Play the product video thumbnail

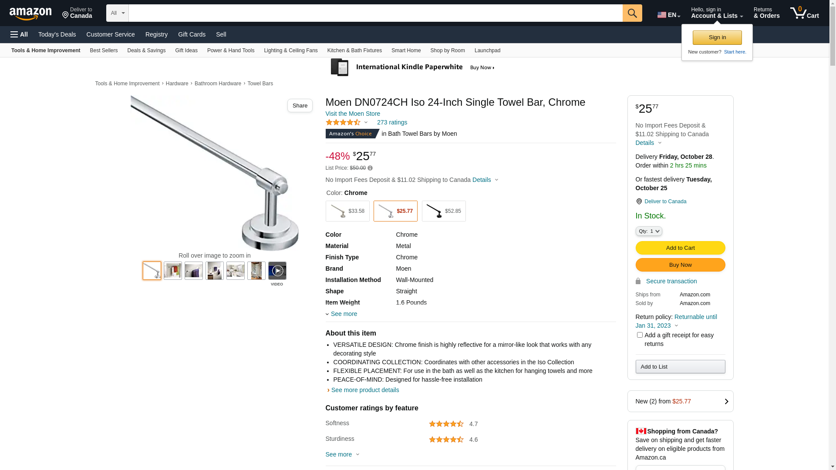click(x=277, y=271)
